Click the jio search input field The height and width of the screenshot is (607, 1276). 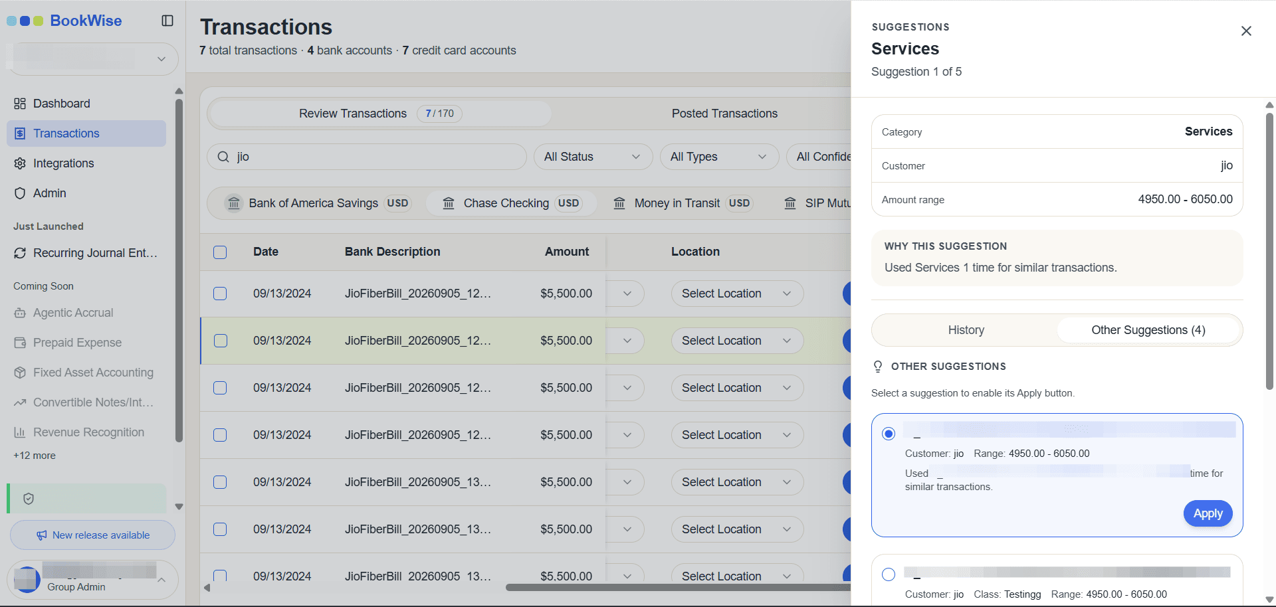(367, 157)
